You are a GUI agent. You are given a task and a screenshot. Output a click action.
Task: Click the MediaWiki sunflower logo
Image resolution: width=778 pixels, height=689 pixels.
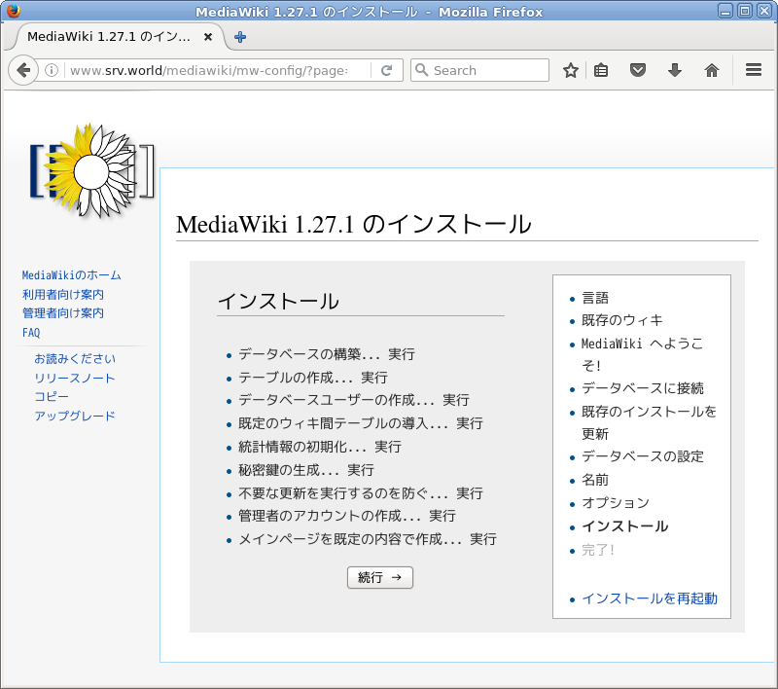(92, 171)
